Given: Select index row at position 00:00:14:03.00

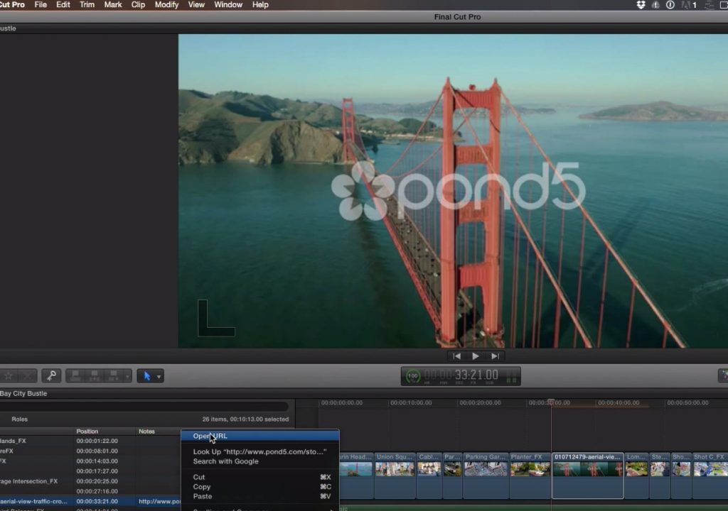Looking at the screenshot, I should click(90, 461).
